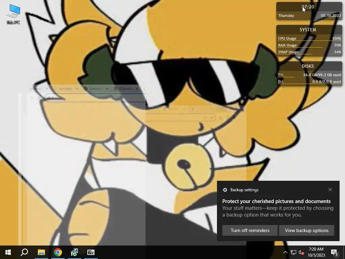
Task: Open taskbar search magnifier
Action: pos(24,252)
